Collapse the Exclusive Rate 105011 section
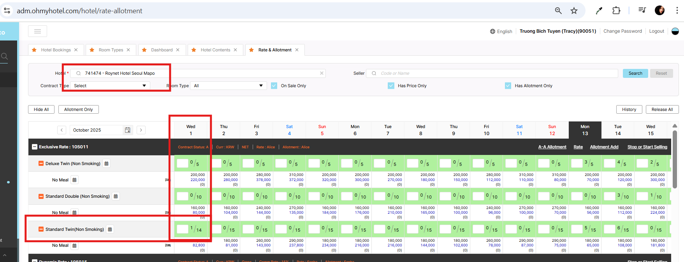This screenshot has width=684, height=262. pos(35,147)
